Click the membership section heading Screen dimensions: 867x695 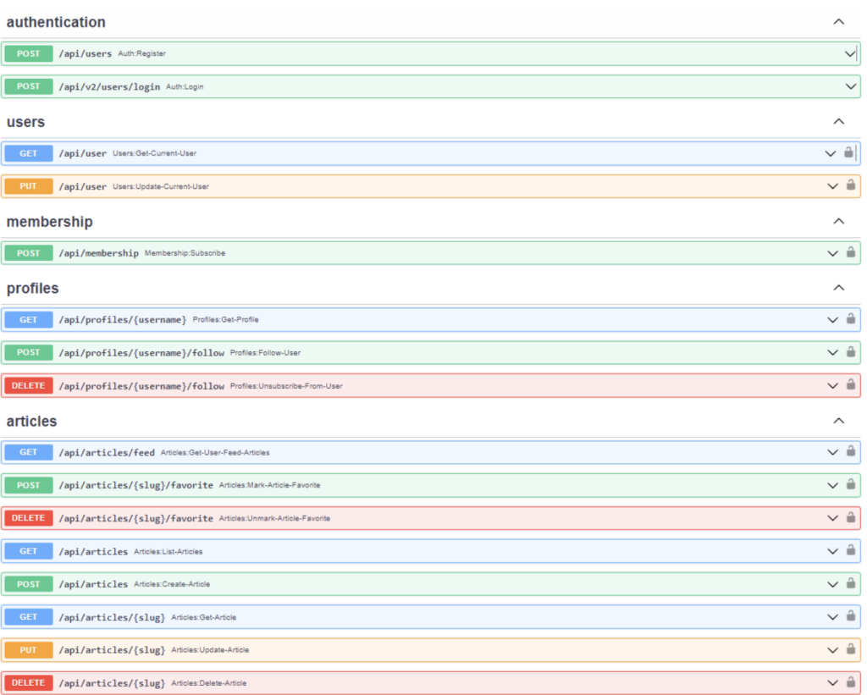49,222
